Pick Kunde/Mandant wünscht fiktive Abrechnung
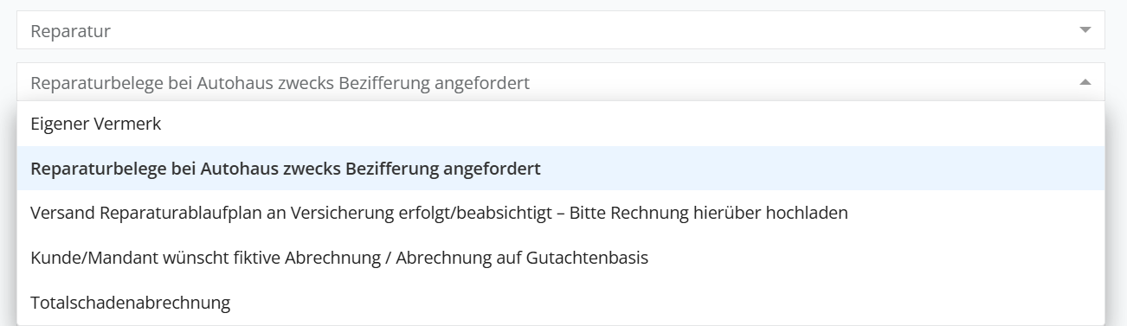 [x=561, y=258]
